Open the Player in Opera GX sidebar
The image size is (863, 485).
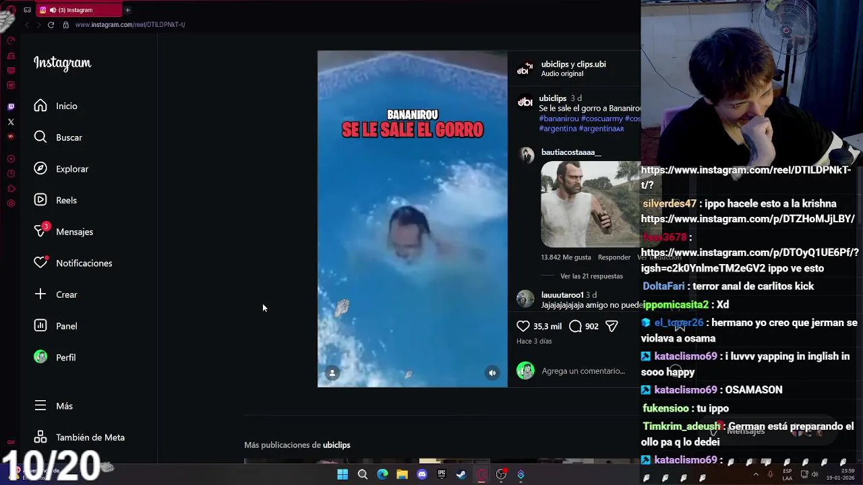(11, 159)
